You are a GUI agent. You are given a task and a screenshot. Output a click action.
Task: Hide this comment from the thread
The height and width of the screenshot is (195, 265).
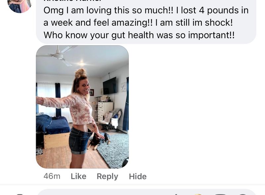pos(138,177)
